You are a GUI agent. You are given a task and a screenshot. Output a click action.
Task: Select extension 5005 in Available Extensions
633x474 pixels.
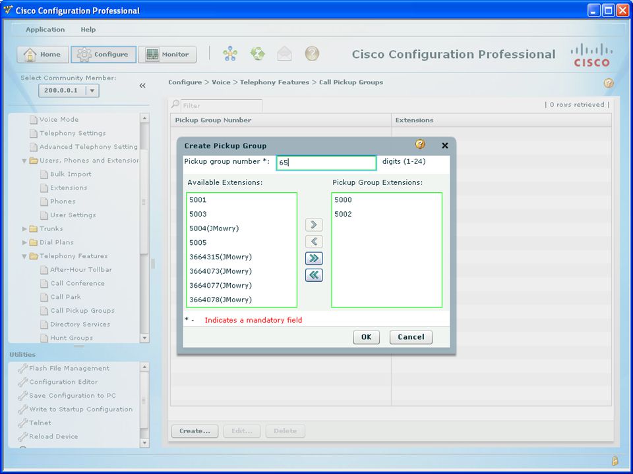241,243
